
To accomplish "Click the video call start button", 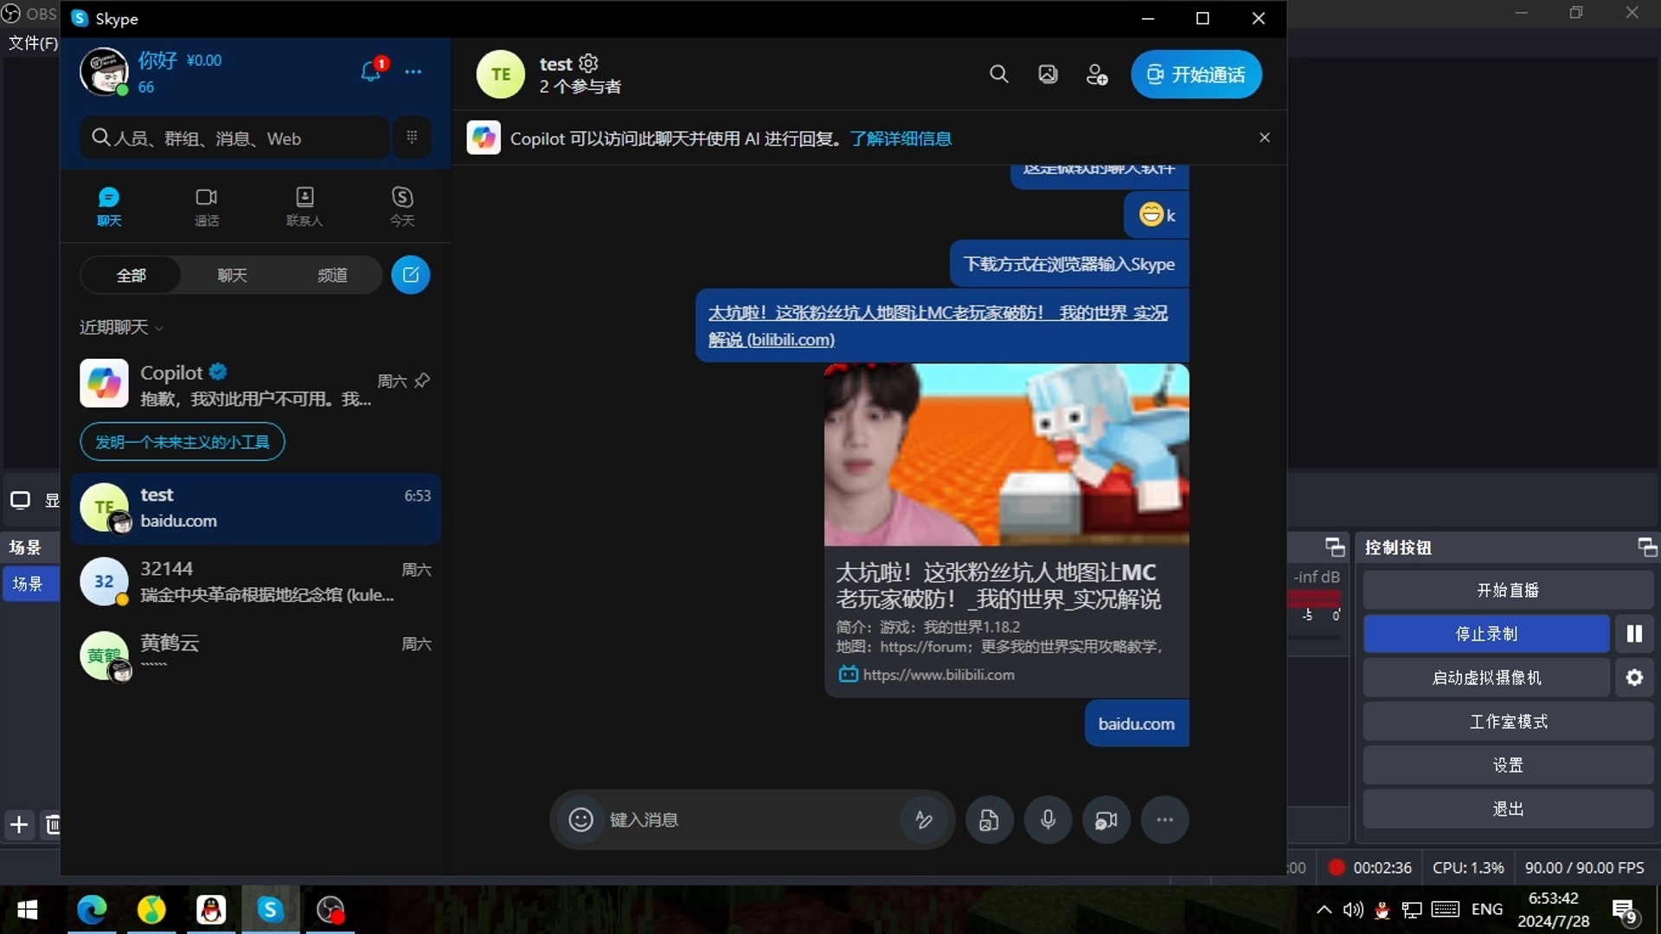I will (1196, 74).
